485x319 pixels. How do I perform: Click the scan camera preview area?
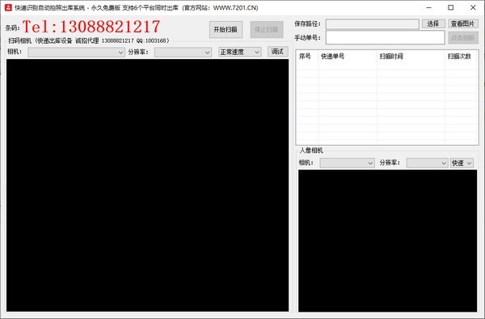click(148, 185)
